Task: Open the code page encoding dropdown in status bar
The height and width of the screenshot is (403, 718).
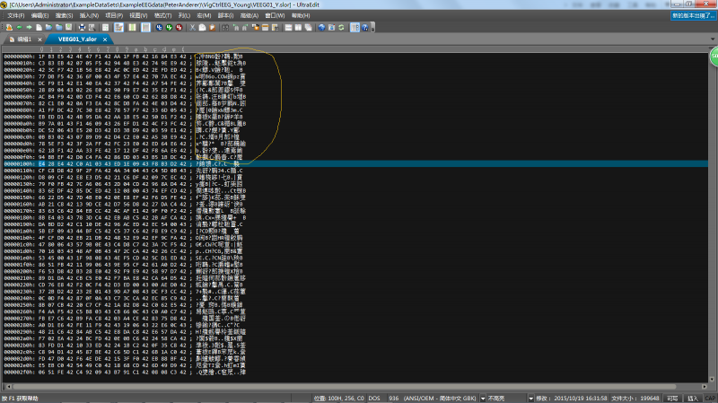Action: (x=483, y=399)
